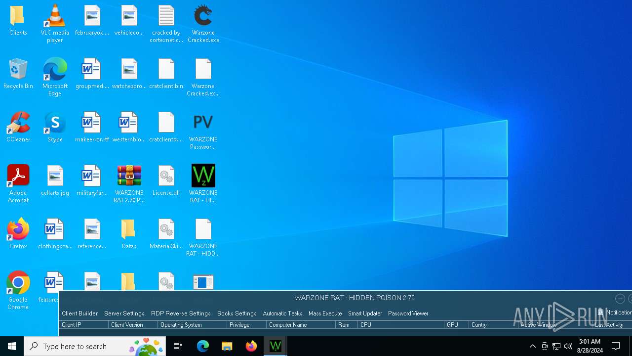Launch Adobe Acrobat shortcut
Screen dimensions: 632x356
tap(18, 184)
